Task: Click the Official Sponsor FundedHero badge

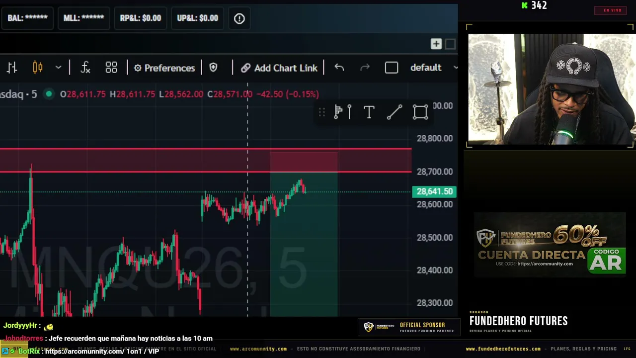Action: pos(409,327)
